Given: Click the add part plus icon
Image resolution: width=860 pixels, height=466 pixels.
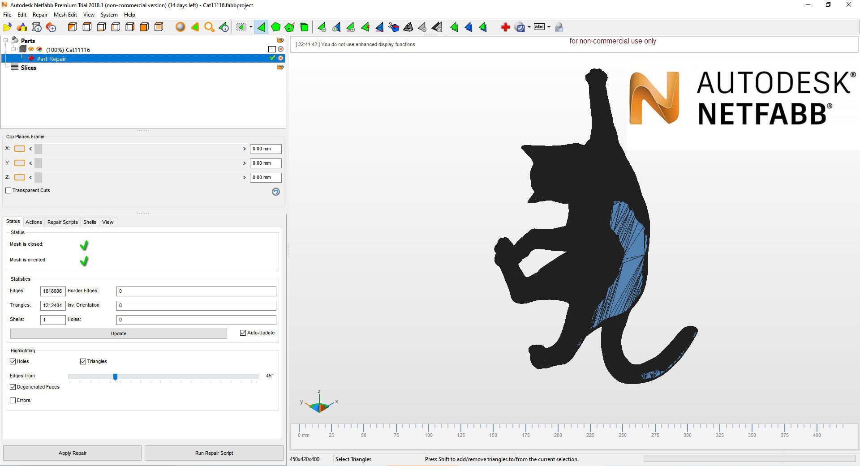Looking at the screenshot, I should (51, 27).
